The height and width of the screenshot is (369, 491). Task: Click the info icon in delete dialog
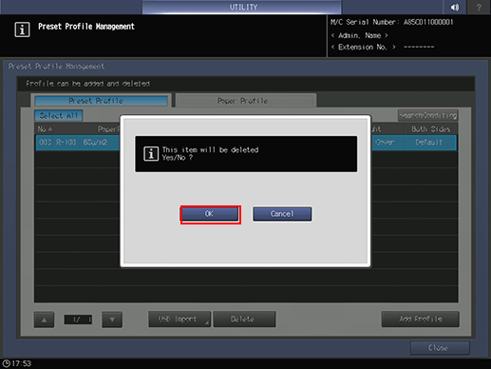(x=151, y=154)
